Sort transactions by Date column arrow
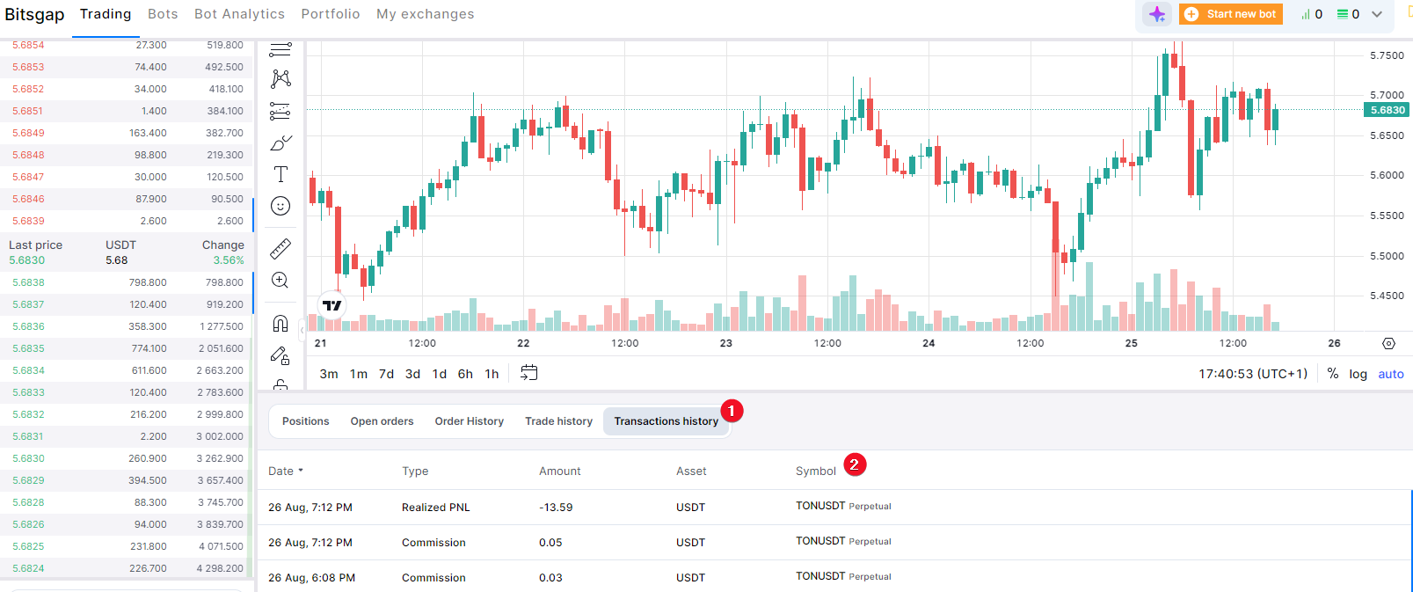Viewport: 1413px width, 592px height. pos(300,471)
